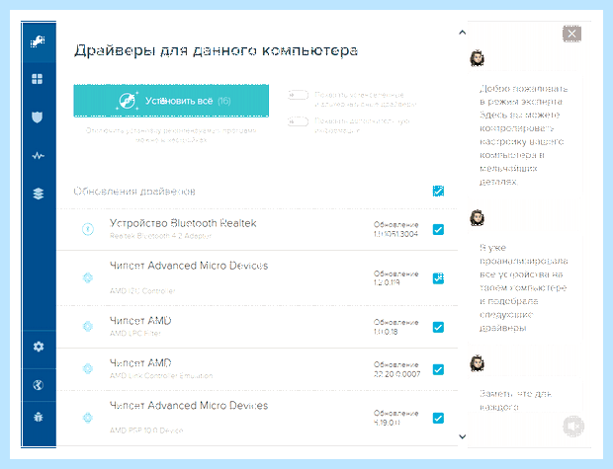Click Чипсет Advanced Micro Devices PSP title
This screenshot has width=613, height=469.
click(x=189, y=406)
